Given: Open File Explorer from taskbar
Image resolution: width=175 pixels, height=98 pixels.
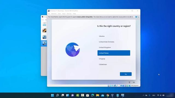Looking at the screenshot, I should [x=98, y=95].
